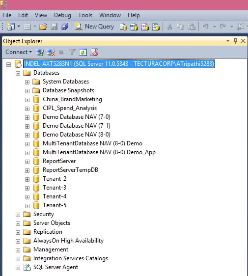Click the Paste clipboard icon
Image resolution: width=248 pixels, height=276 pixels.
pos(192,27)
